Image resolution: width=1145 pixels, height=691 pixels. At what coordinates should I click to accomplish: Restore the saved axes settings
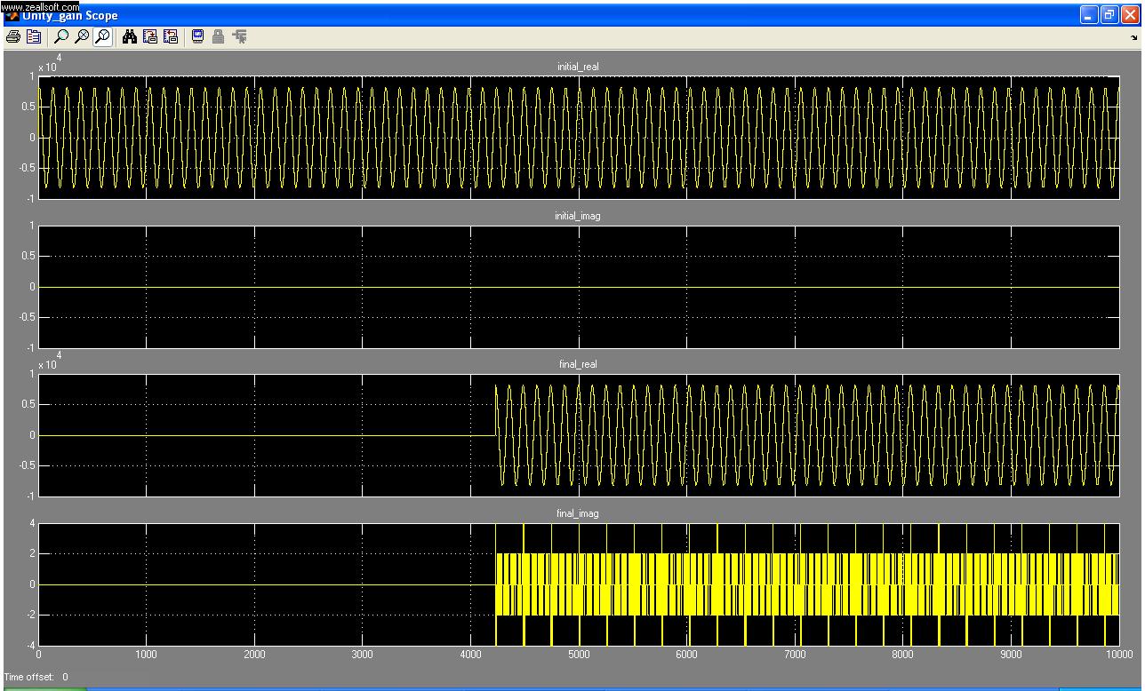pos(171,36)
